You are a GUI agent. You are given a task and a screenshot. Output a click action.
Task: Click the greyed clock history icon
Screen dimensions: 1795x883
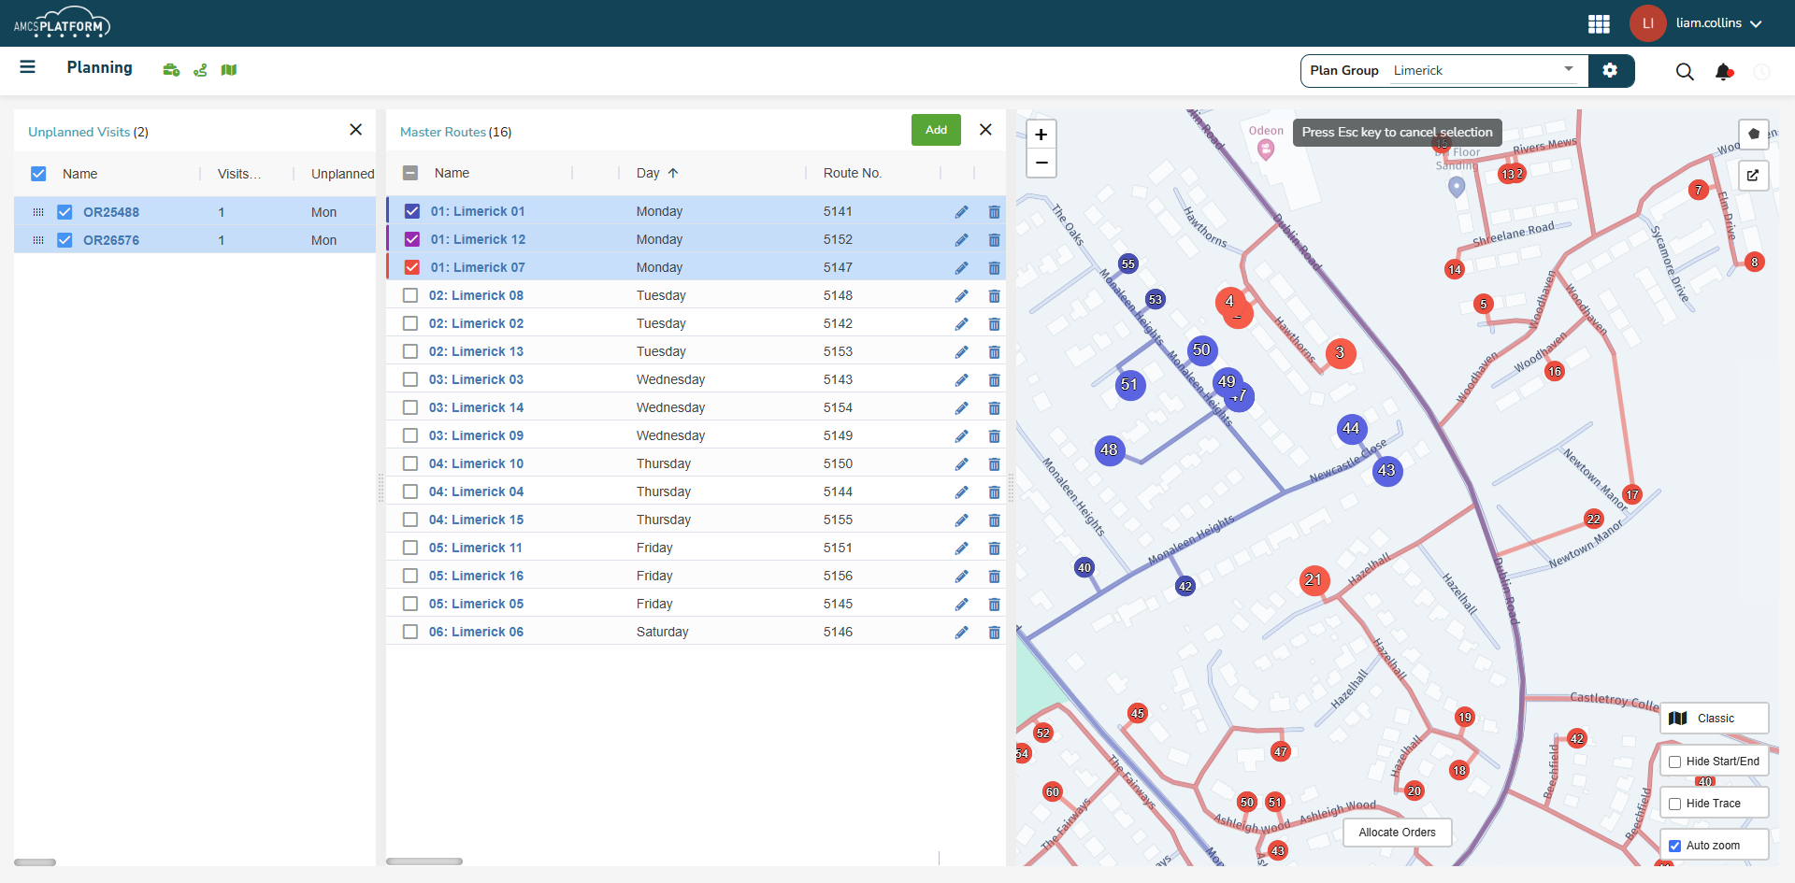[1762, 72]
